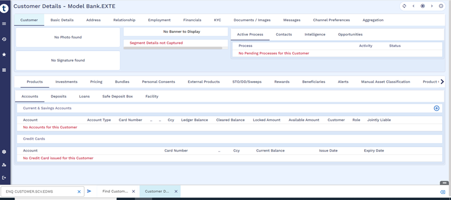The height and width of the screenshot is (200, 451).
Task: Click the user profile icon in sidebar
Action: [4, 165]
